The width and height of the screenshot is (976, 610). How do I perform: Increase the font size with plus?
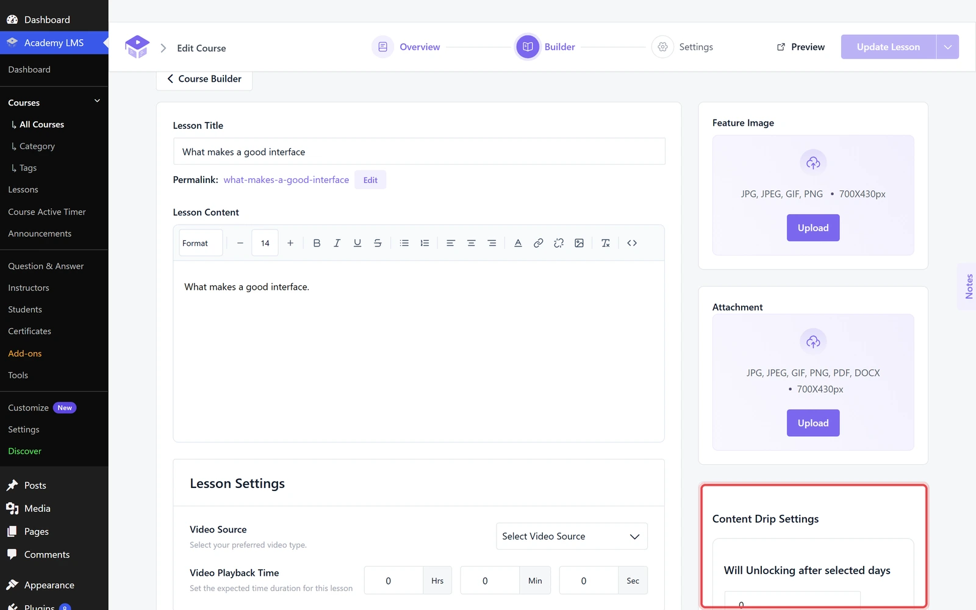290,243
